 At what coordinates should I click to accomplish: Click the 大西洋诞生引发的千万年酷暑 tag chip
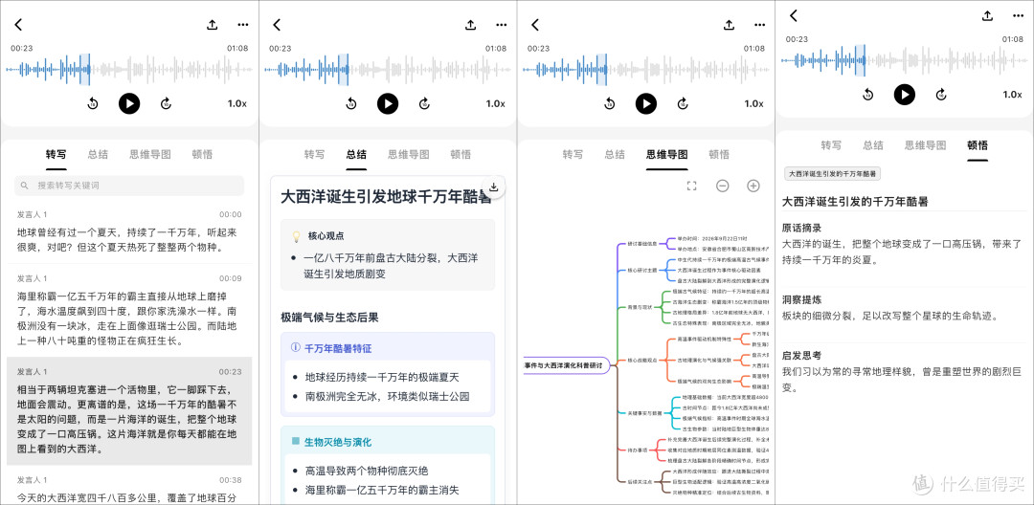coord(832,174)
